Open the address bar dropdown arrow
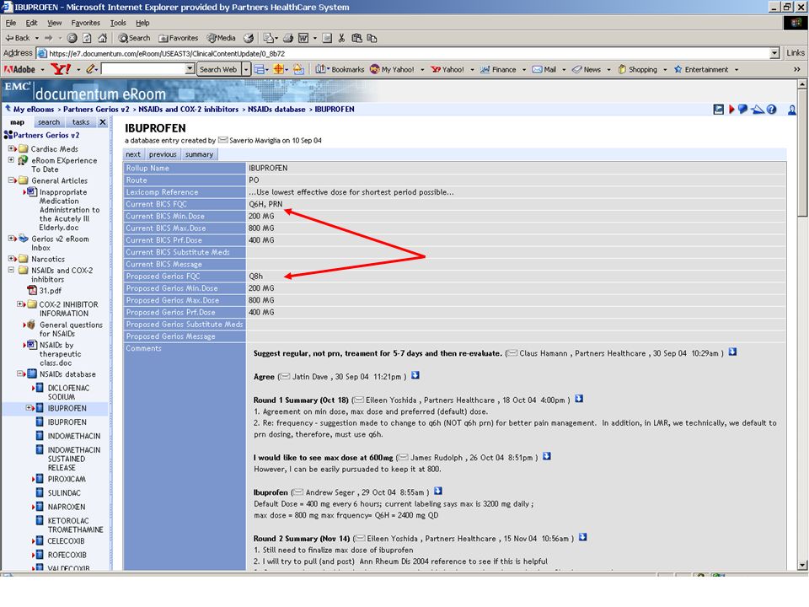The image size is (809, 607). point(774,53)
